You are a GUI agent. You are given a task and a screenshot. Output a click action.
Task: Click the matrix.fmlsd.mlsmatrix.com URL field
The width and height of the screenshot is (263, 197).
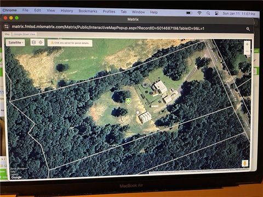108,27
